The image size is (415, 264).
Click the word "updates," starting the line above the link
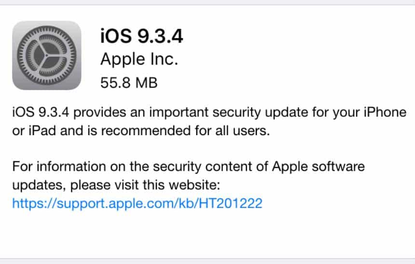39,185
